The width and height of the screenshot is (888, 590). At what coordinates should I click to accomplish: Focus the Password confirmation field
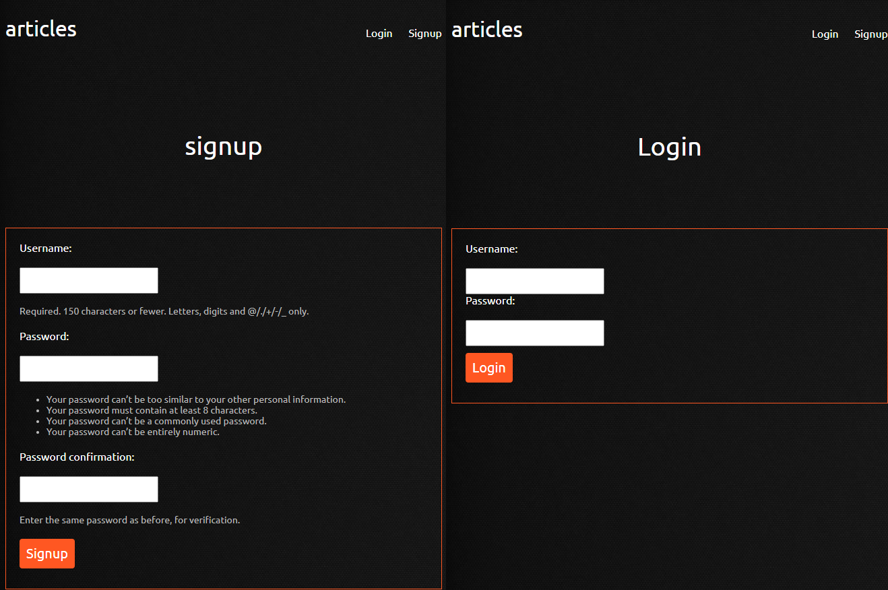[x=89, y=489]
